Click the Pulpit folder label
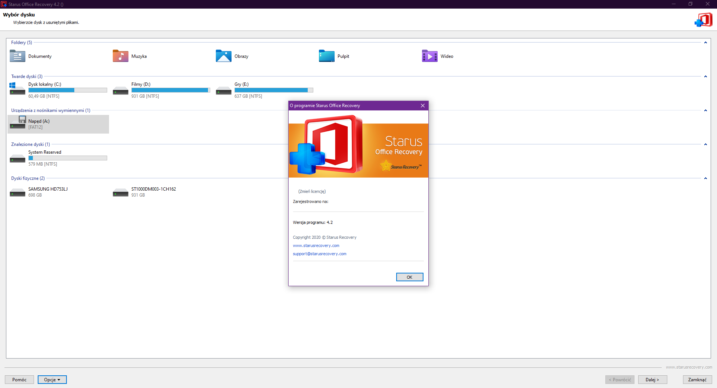The image size is (717, 388). click(343, 56)
